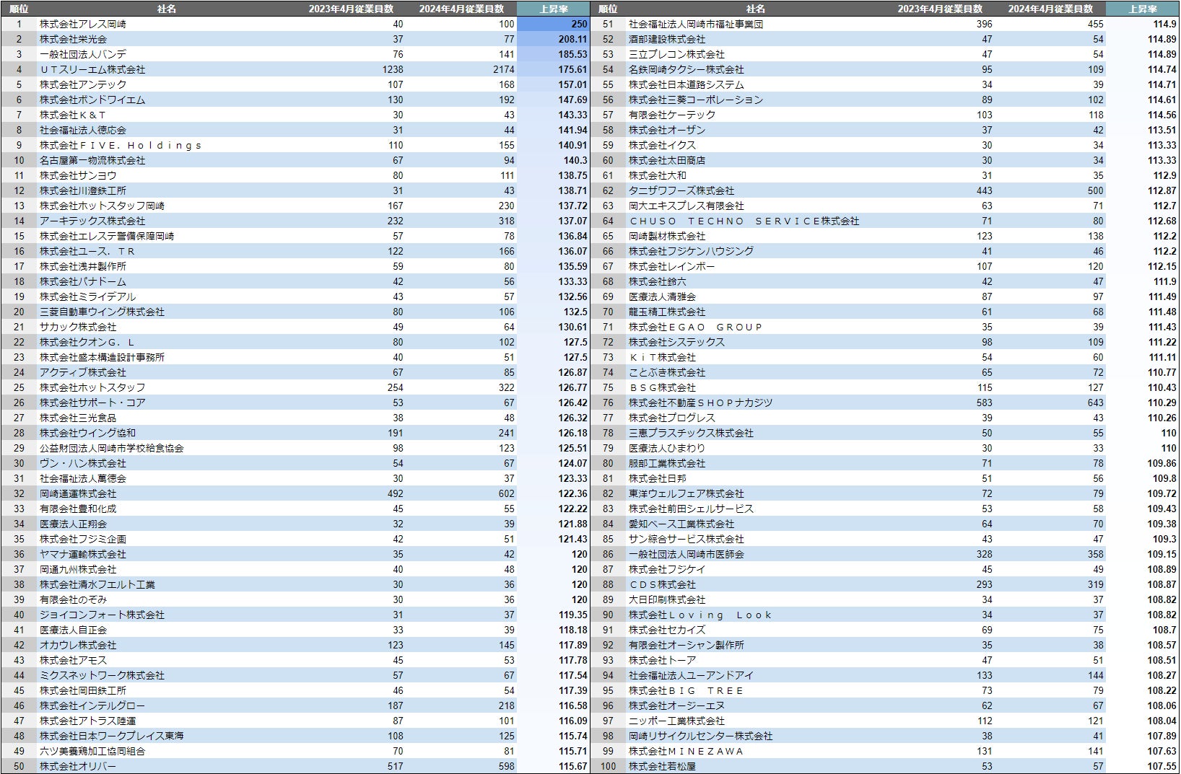The width and height of the screenshot is (1181, 774).
Task: Click the 株式会社レインボー cell
Action: 672,266
